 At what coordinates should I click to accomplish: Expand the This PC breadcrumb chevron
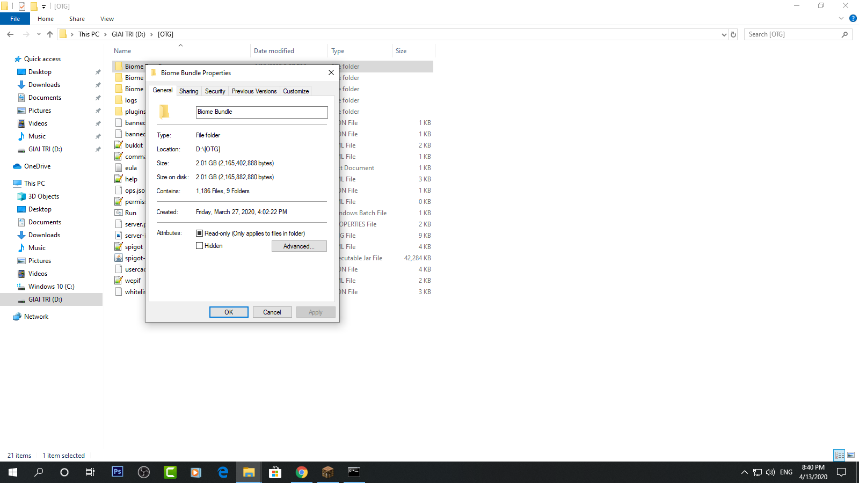(x=105, y=34)
